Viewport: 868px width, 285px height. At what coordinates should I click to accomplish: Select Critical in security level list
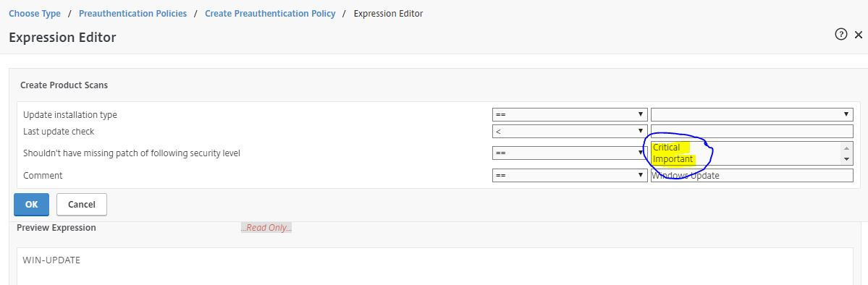667,148
